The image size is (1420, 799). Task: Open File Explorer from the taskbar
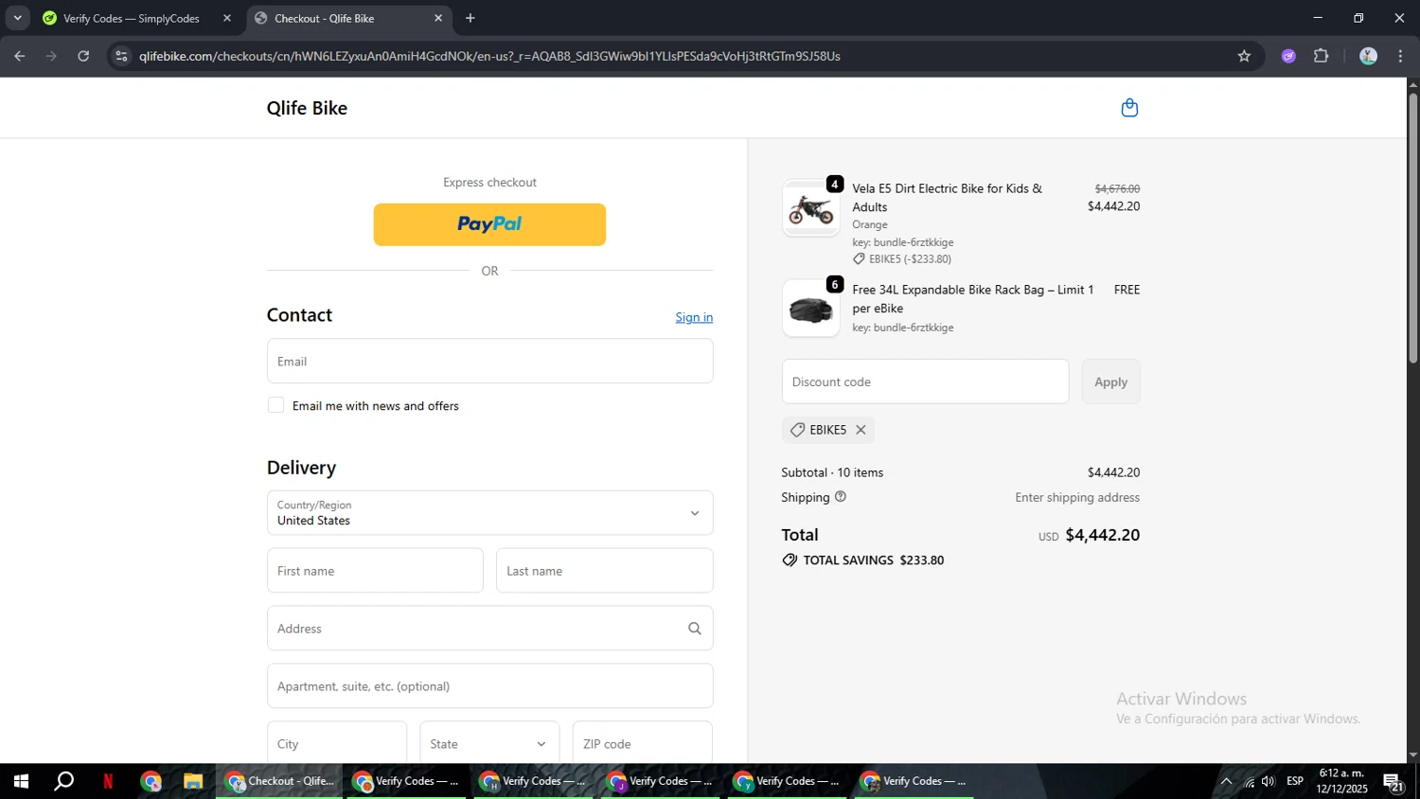193,781
